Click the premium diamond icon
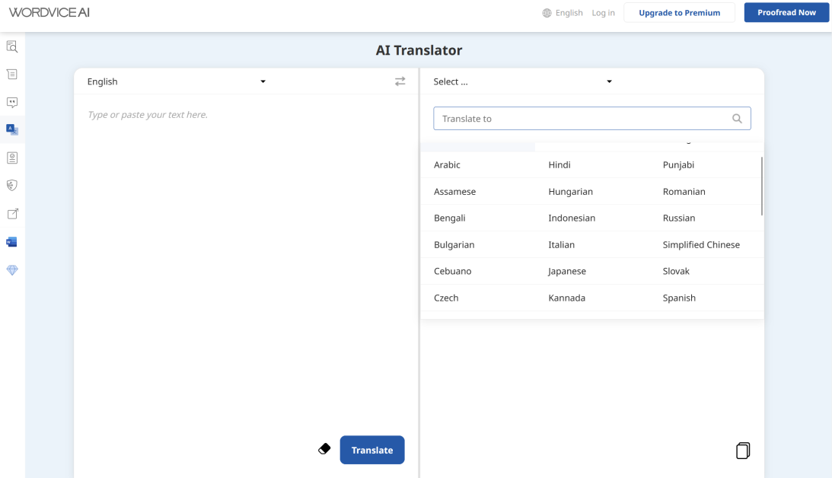The image size is (832, 478). pos(12,270)
